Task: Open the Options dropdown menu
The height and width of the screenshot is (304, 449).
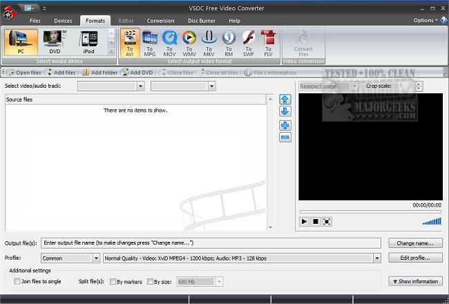Action: pos(426,20)
